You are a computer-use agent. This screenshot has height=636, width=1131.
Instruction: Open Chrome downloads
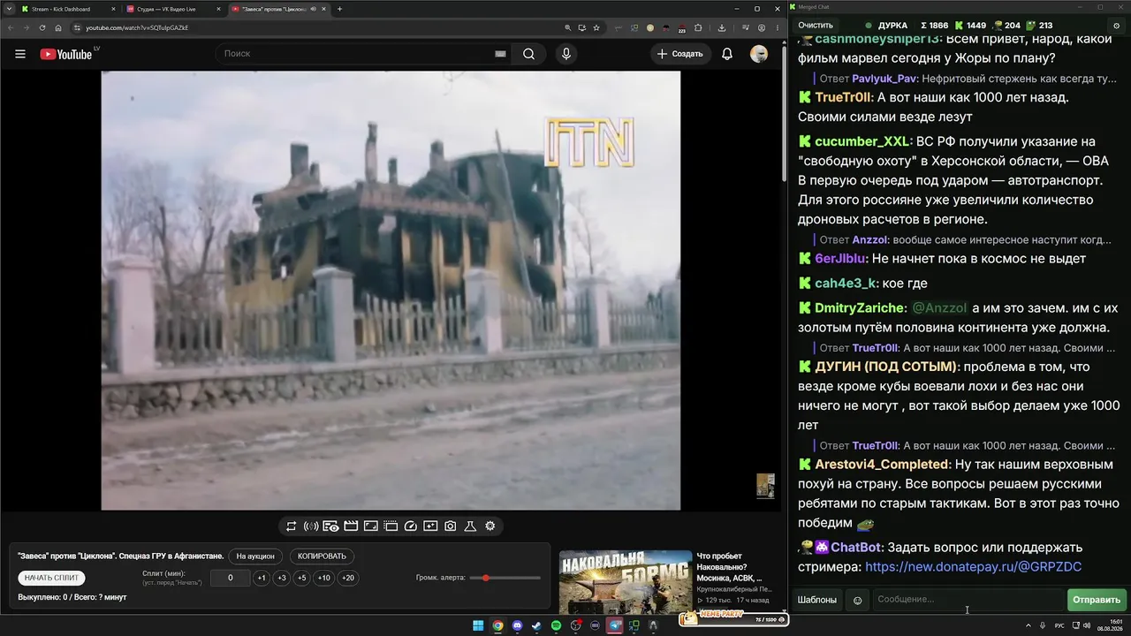pyautogui.click(x=722, y=27)
